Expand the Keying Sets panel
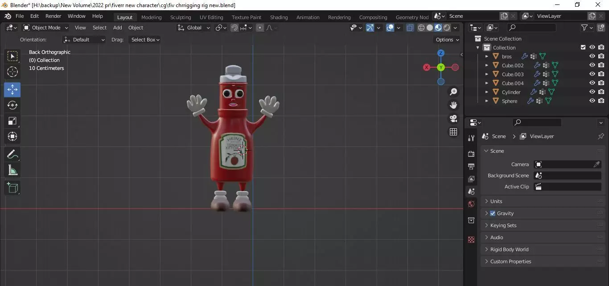 542,225
